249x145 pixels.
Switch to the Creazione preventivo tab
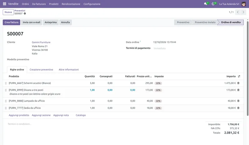41,70
